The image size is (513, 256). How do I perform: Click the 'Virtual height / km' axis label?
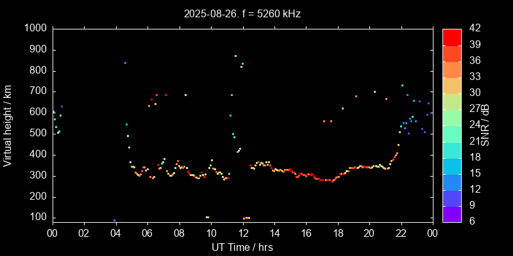pos(8,125)
